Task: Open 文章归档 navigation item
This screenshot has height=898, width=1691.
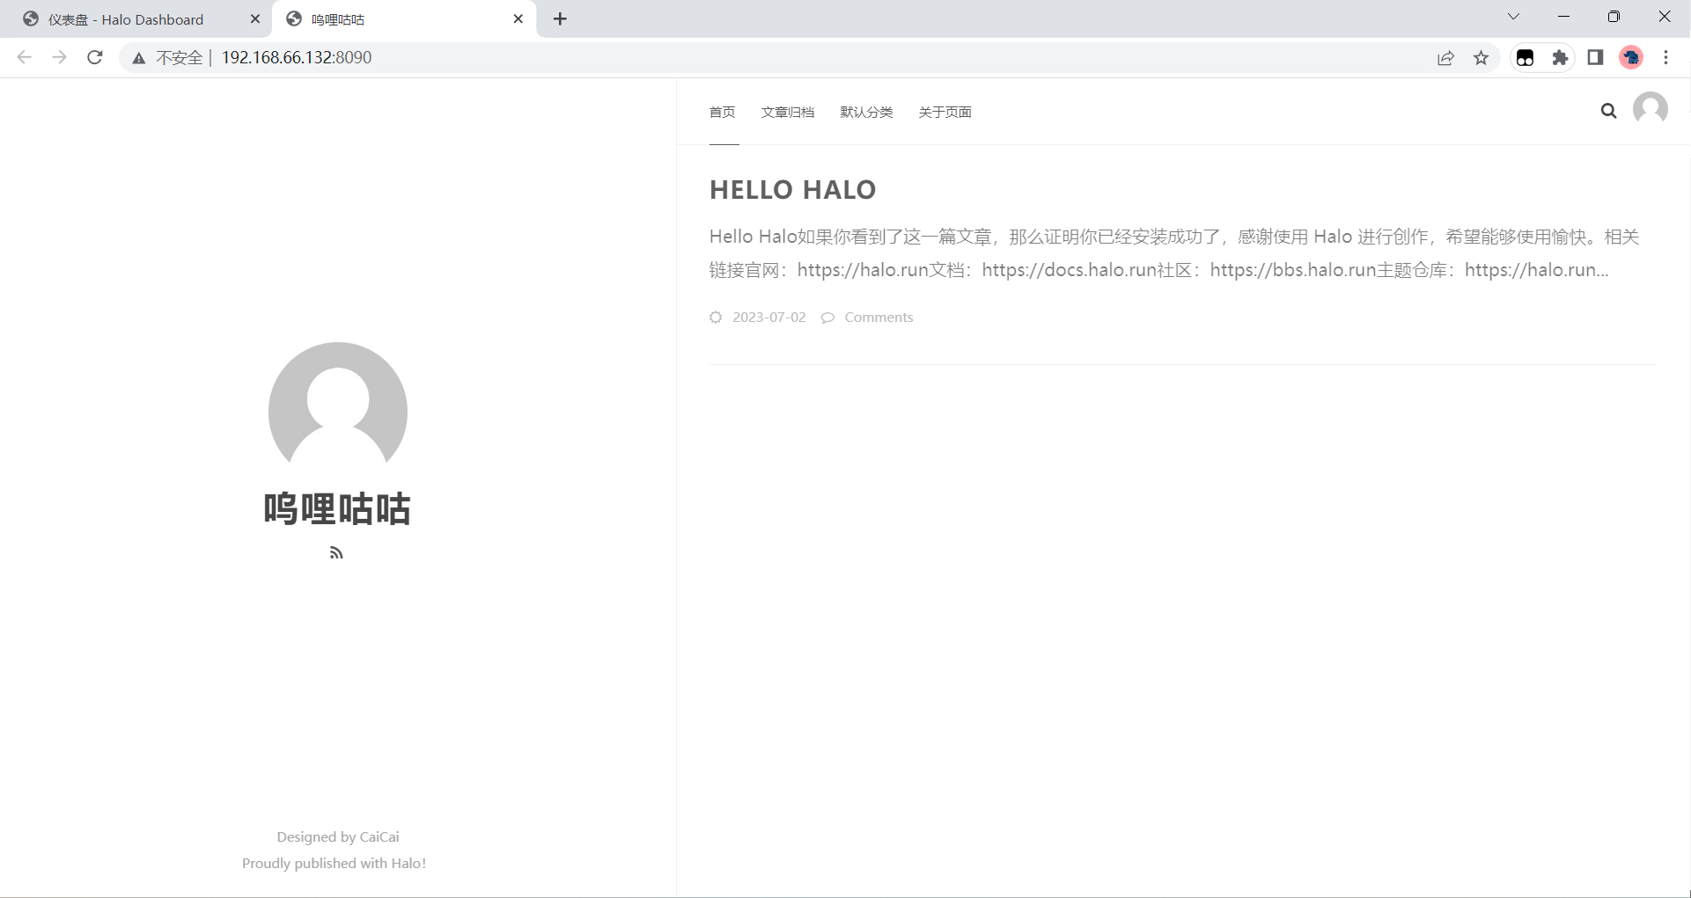Action: [x=788, y=112]
